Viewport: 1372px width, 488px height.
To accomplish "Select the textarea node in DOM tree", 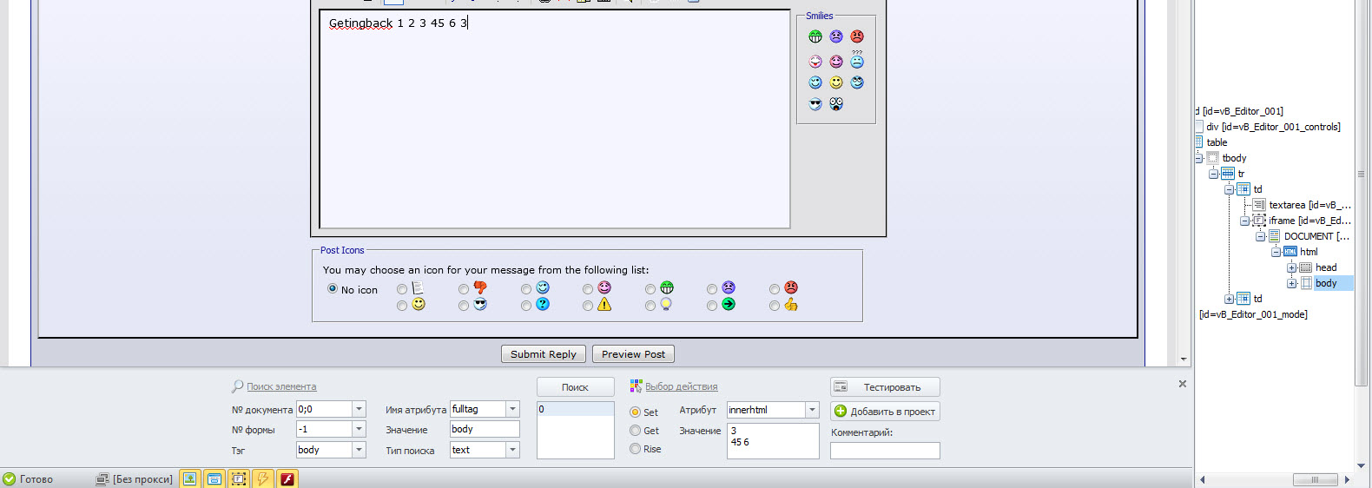I will pos(1309,205).
